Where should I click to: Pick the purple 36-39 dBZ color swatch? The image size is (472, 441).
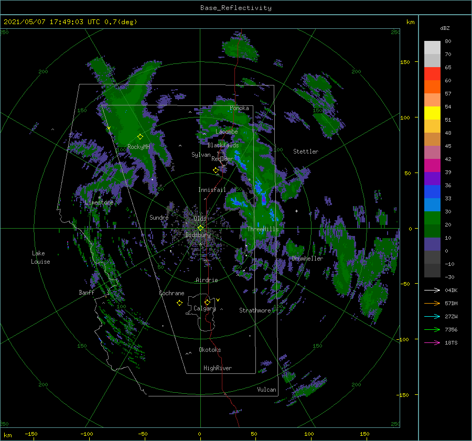(432, 178)
